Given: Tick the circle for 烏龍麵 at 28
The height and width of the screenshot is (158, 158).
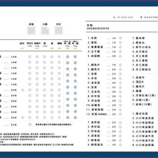Looking at the screenshot, I should (x=120, y=56).
